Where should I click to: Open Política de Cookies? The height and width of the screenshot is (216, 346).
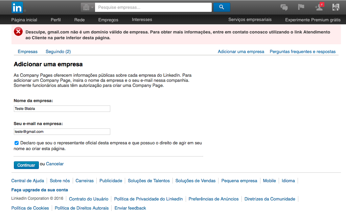pyautogui.click(x=30, y=208)
